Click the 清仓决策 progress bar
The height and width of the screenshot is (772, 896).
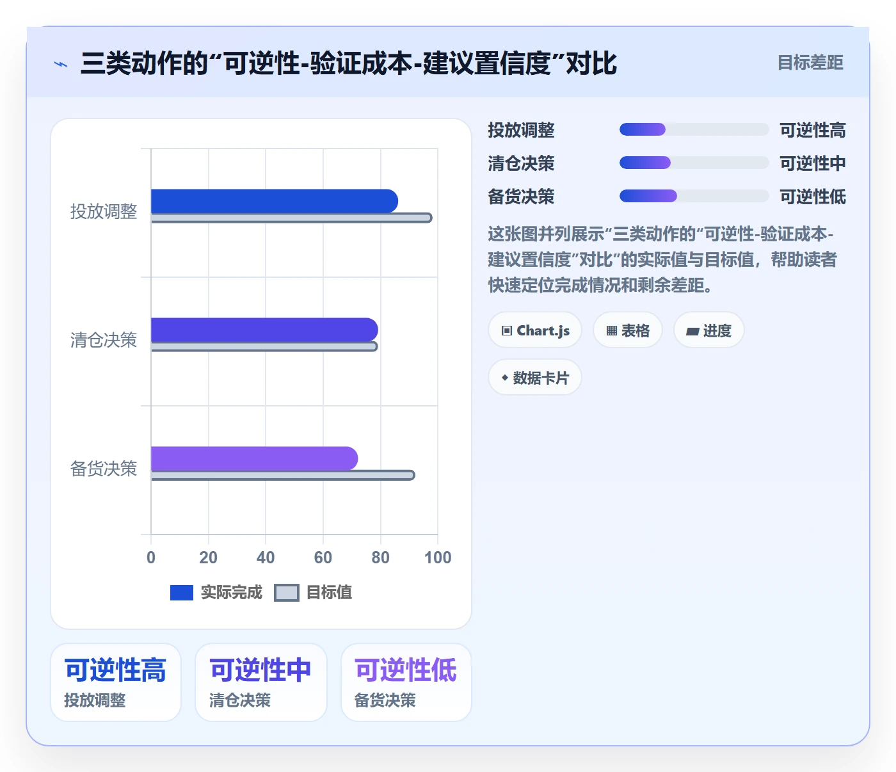tap(694, 163)
